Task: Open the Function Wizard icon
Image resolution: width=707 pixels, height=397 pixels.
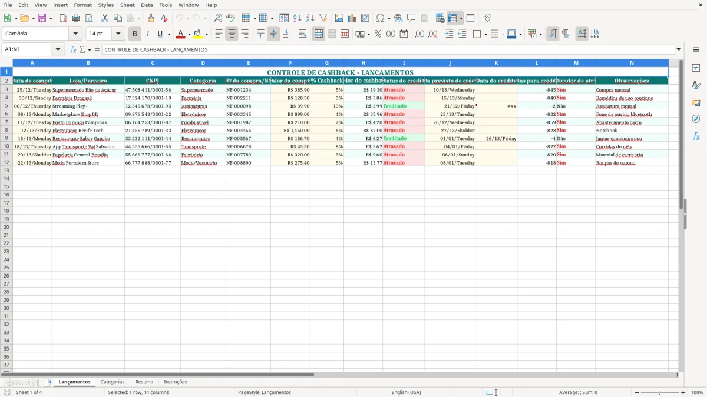Action: pos(73,49)
